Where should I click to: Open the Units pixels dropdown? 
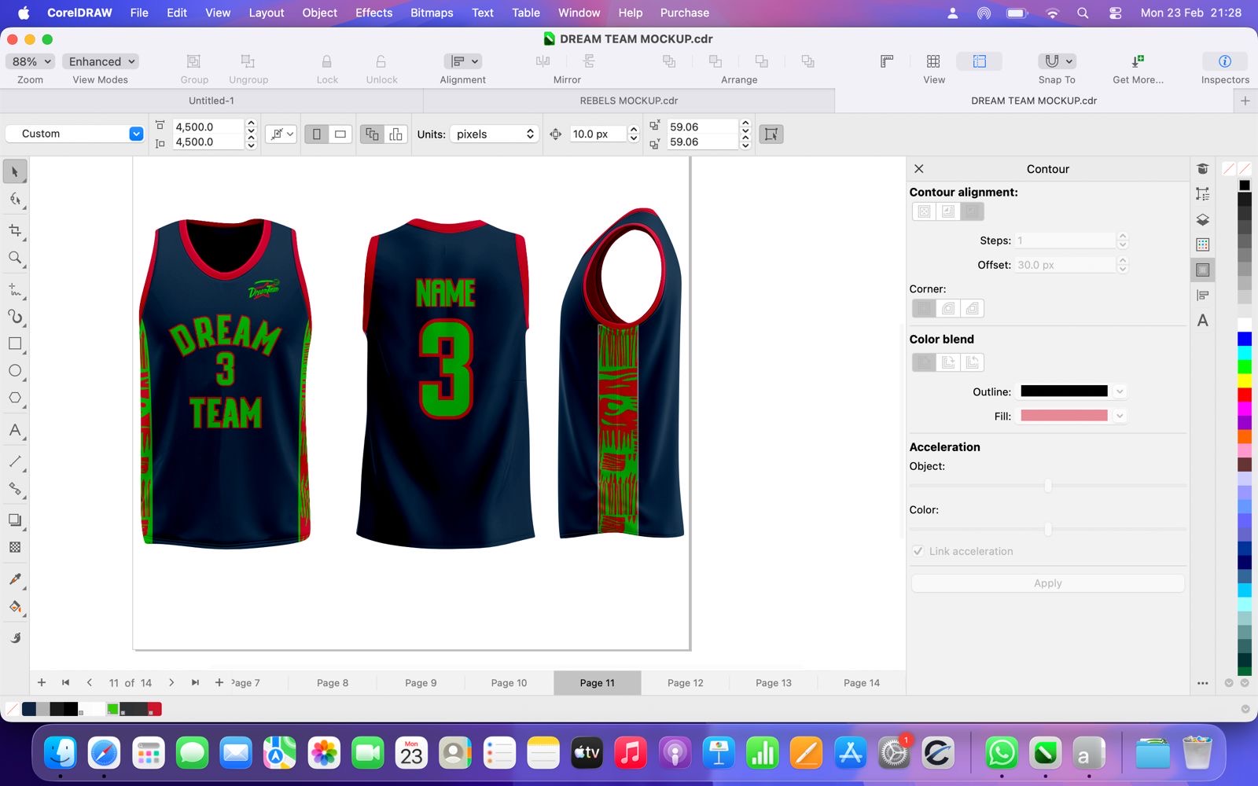pyautogui.click(x=494, y=134)
